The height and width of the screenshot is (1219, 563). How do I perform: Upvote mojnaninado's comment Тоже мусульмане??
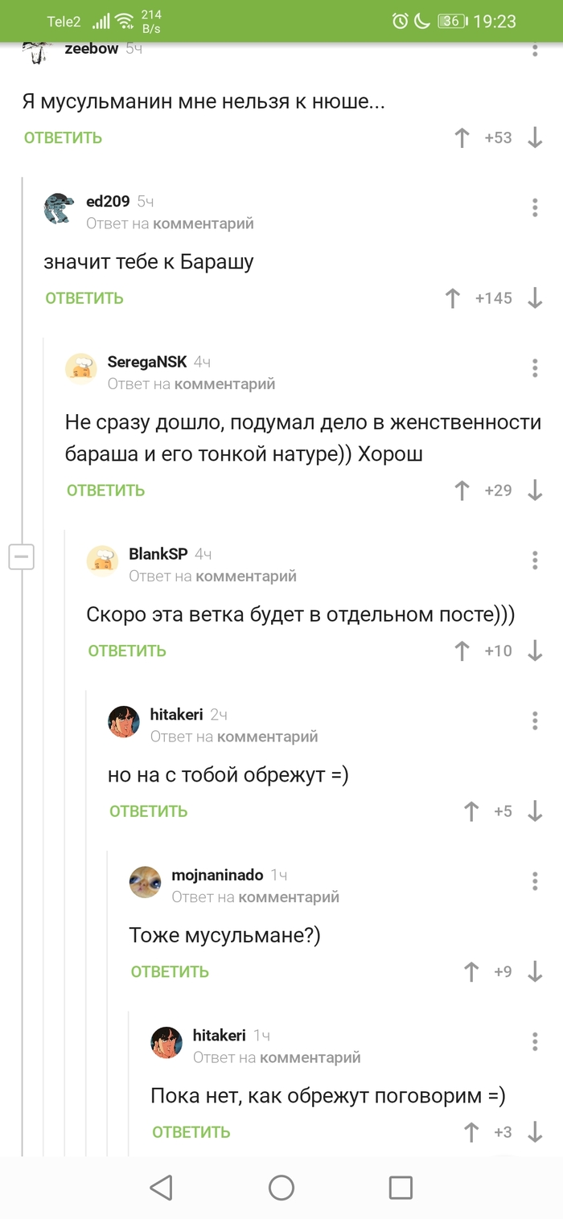(x=471, y=971)
